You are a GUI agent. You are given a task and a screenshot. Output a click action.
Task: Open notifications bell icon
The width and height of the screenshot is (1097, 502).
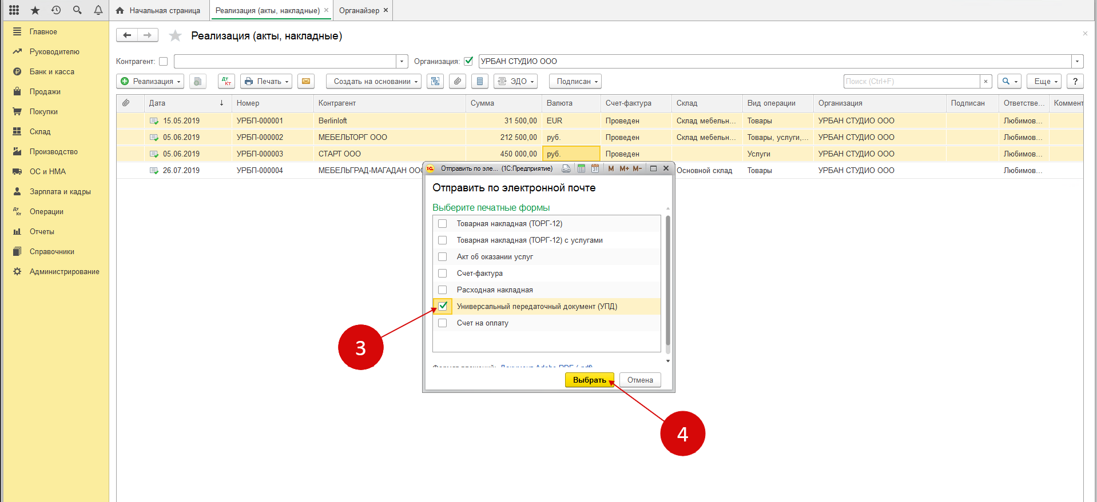coord(98,10)
